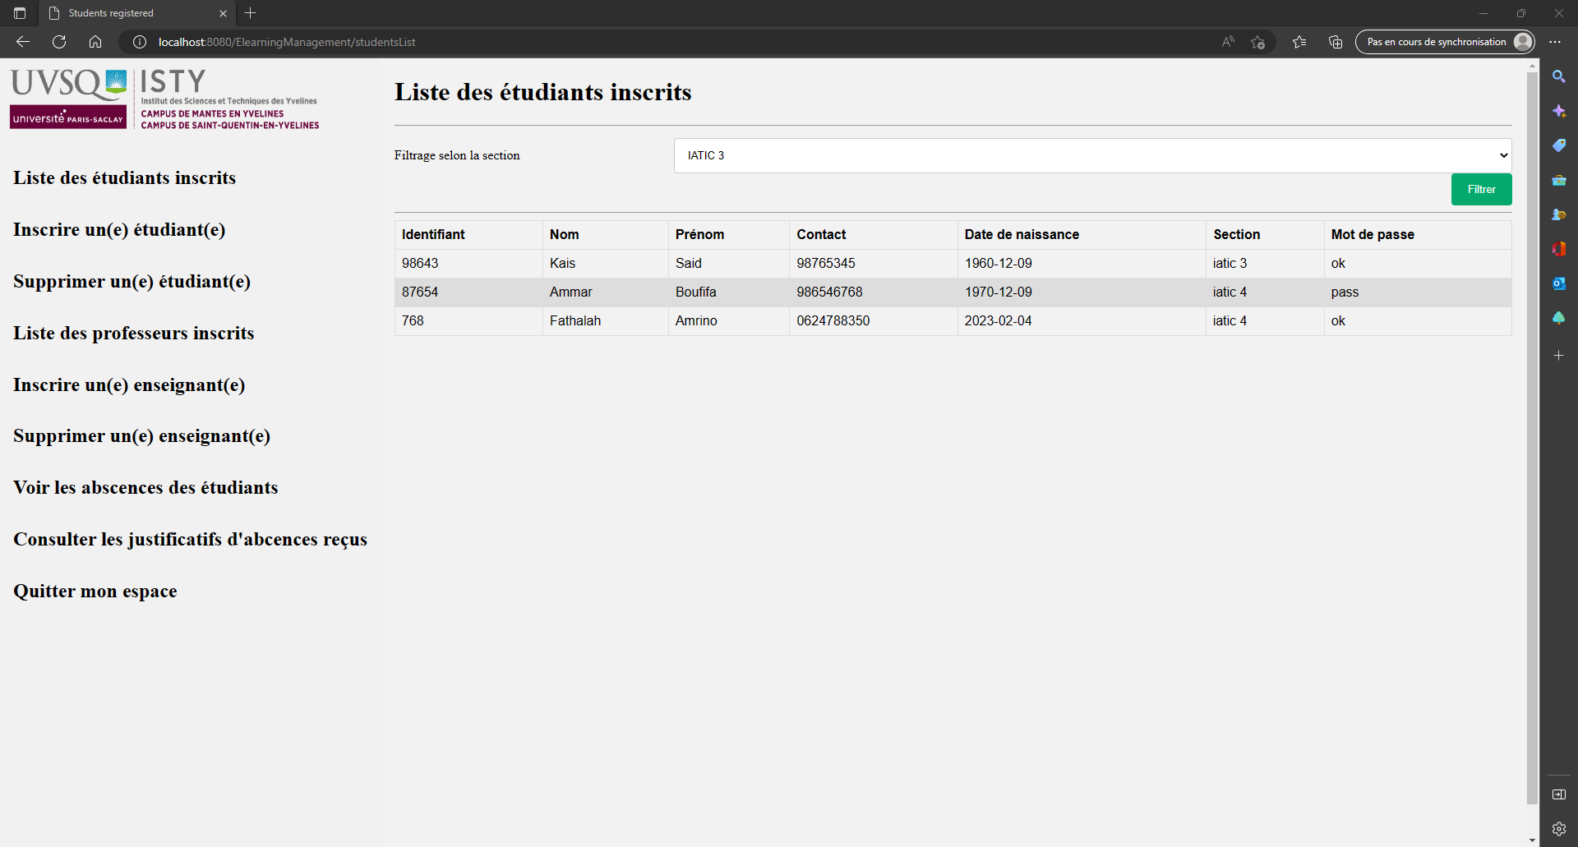Launch Microsoft Office from the sidebar
Viewport: 1578px width, 847px height.
[1559, 249]
